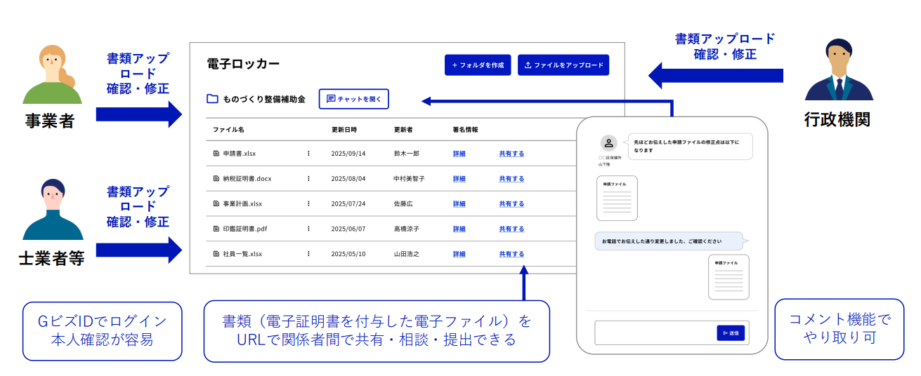Click file icon next to 印鑑証明書.pdf
Screen dimensions: 921x376
[216, 229]
